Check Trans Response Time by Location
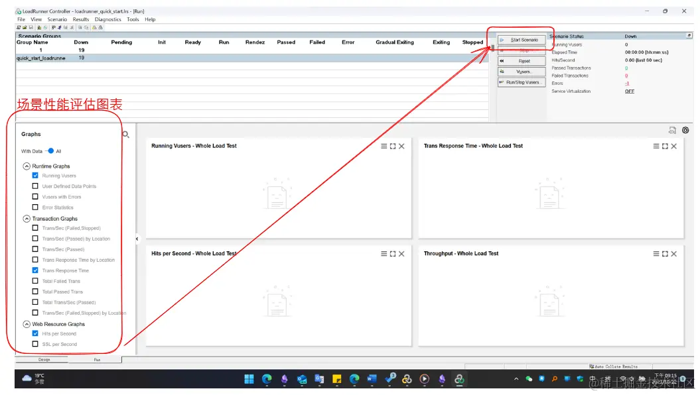The image size is (700, 395). [x=35, y=260]
